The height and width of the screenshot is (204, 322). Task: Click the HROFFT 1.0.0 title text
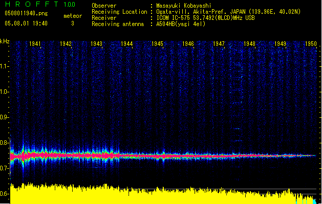pyautogui.click(x=40, y=4)
